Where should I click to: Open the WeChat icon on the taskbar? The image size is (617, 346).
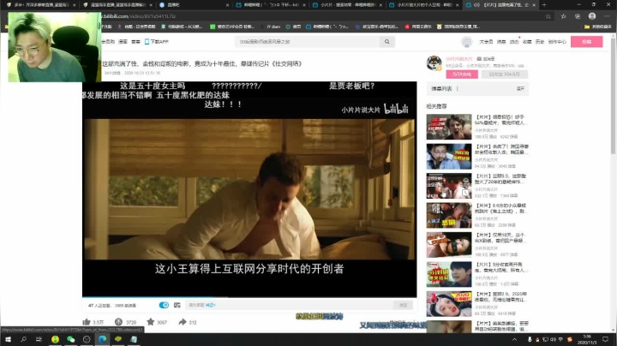tap(71, 339)
